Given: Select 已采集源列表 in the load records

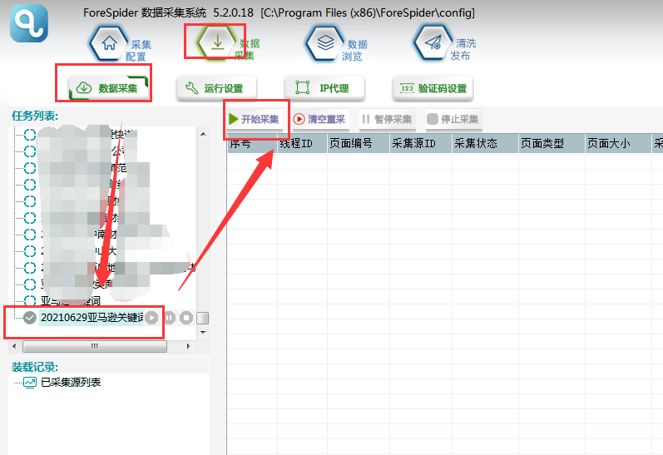Looking at the screenshot, I should tap(71, 383).
